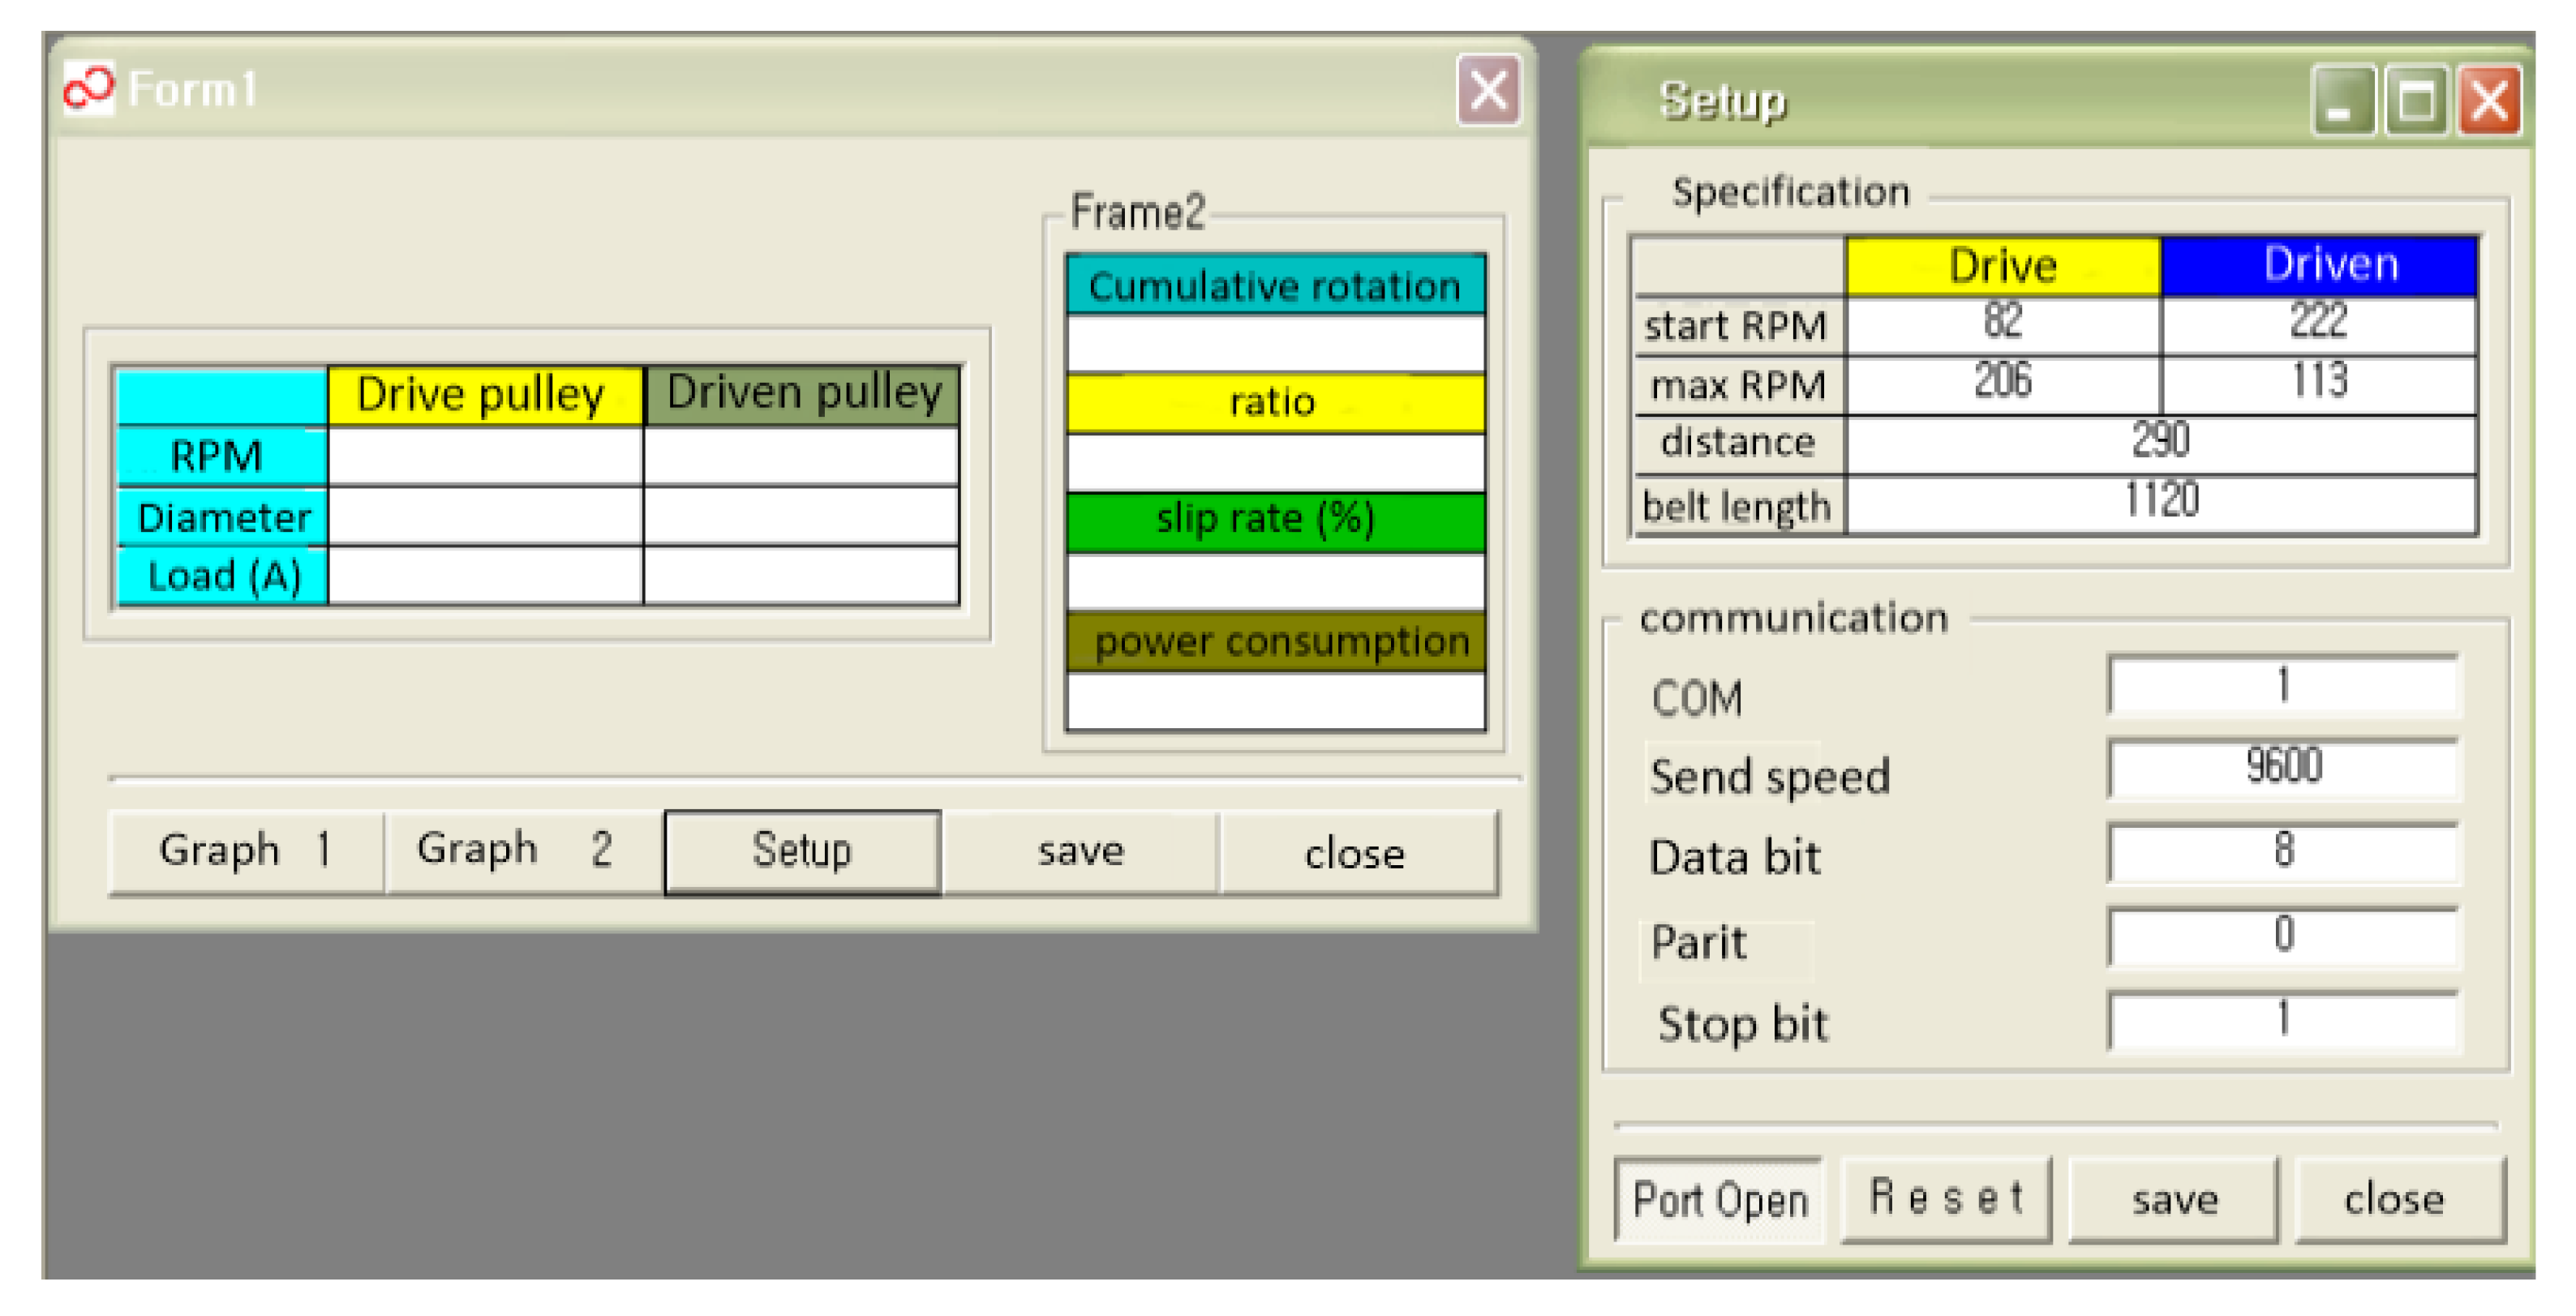
Task: Click the yellow Drive pulley header cell
Action: [x=483, y=395]
